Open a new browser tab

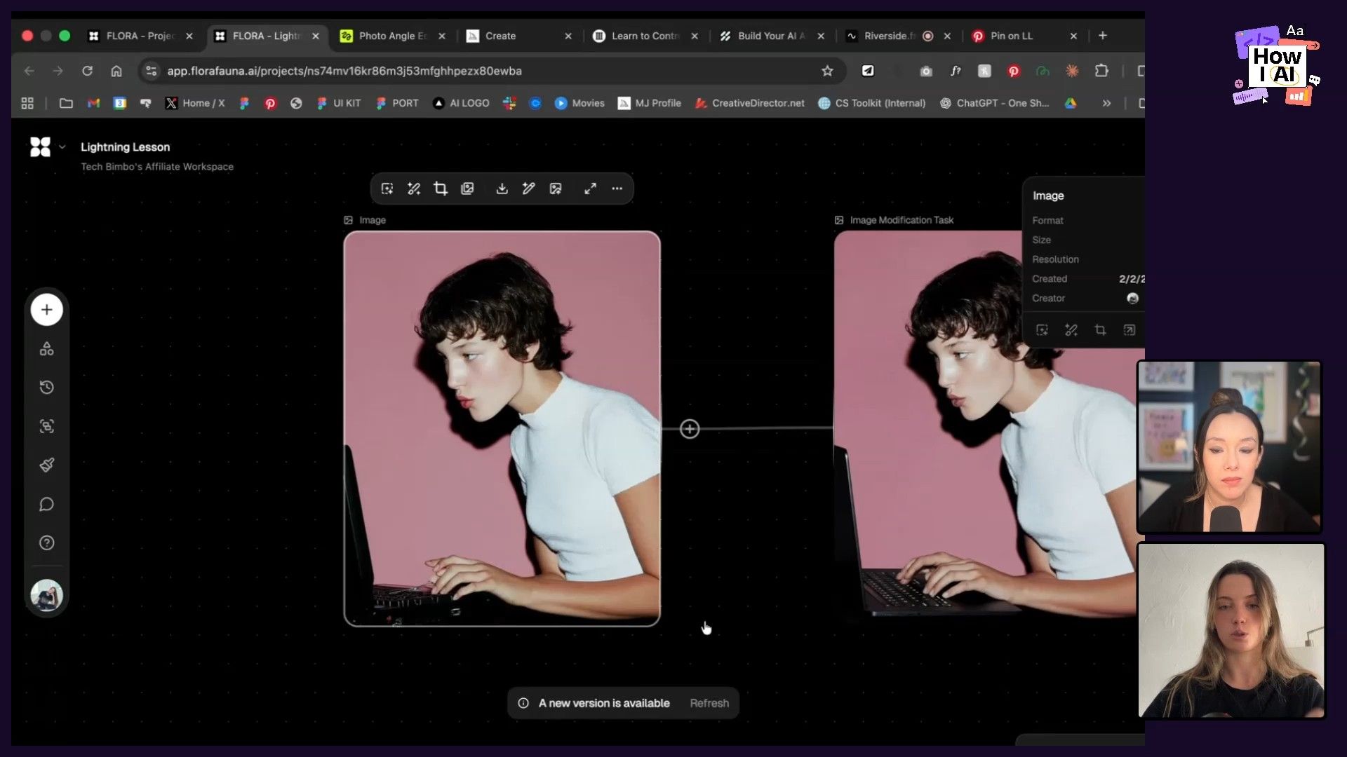coord(1103,36)
